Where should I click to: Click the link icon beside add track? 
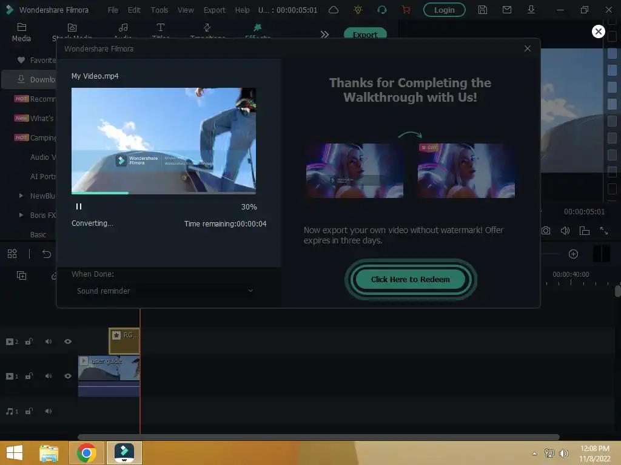(54, 275)
